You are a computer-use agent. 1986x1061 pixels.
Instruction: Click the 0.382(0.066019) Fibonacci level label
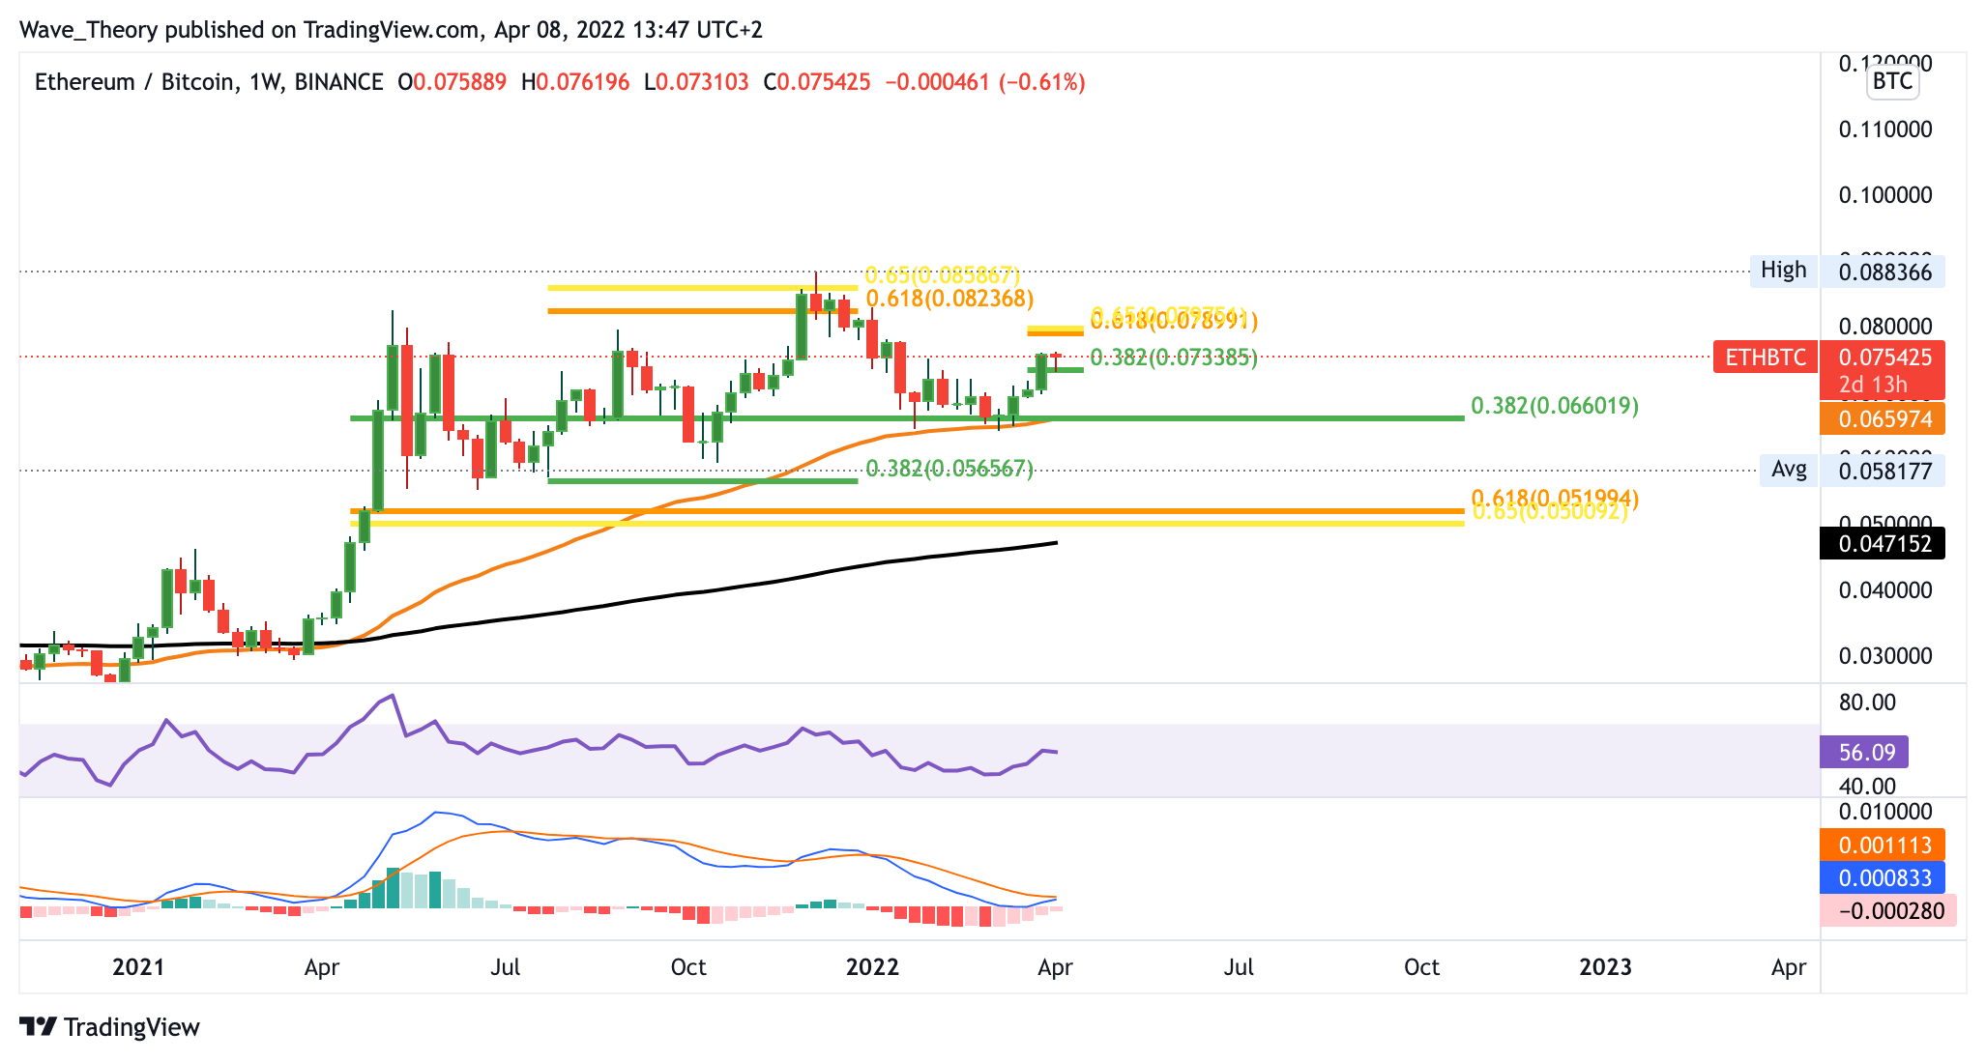(x=1554, y=406)
